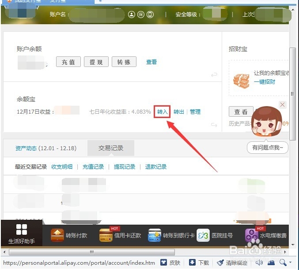Click the 余额宝 heading text
Viewport: 299px width, 270px height.
26,99
